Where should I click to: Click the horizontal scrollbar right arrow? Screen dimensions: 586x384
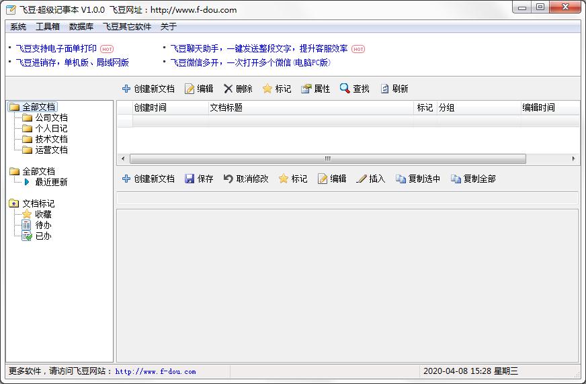coord(574,159)
